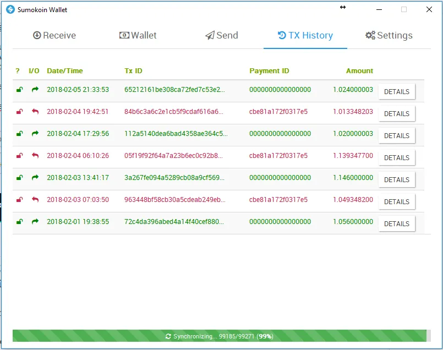Open DETAILS for amount 1.024000003

coord(397,91)
